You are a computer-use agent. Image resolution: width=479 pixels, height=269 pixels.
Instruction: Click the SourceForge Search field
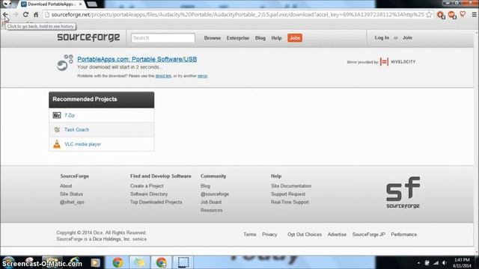[163, 38]
